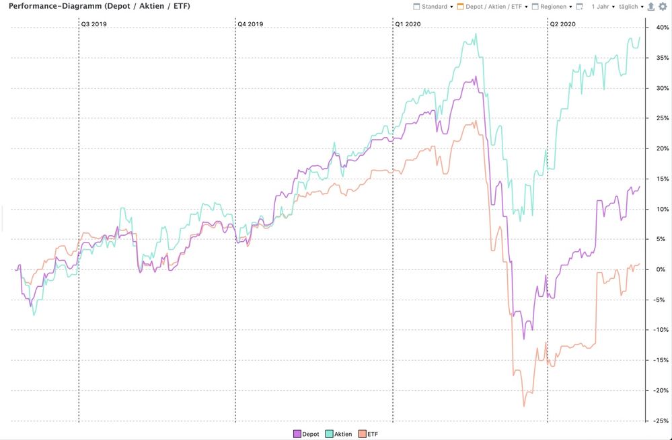
Task: Select the Depot / Aktien / ETF view
Action: pos(494,7)
